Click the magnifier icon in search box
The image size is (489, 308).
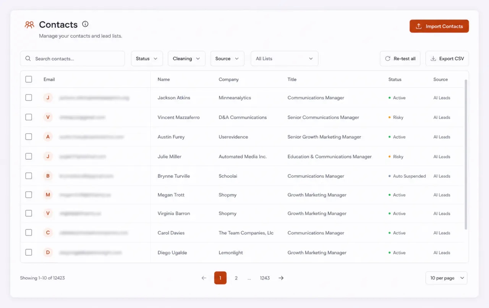(28, 58)
